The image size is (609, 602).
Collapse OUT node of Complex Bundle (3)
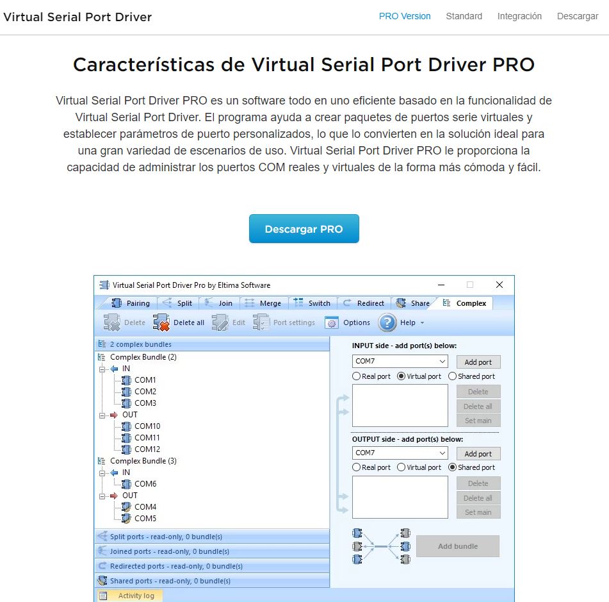pyautogui.click(x=102, y=496)
